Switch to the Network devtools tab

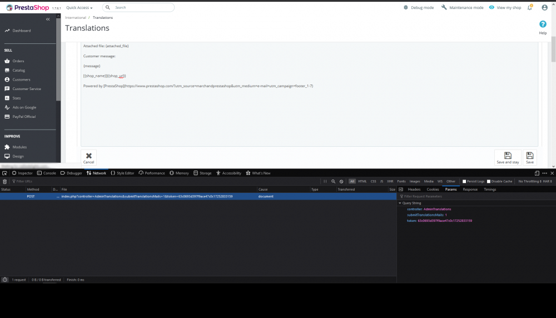click(x=96, y=173)
